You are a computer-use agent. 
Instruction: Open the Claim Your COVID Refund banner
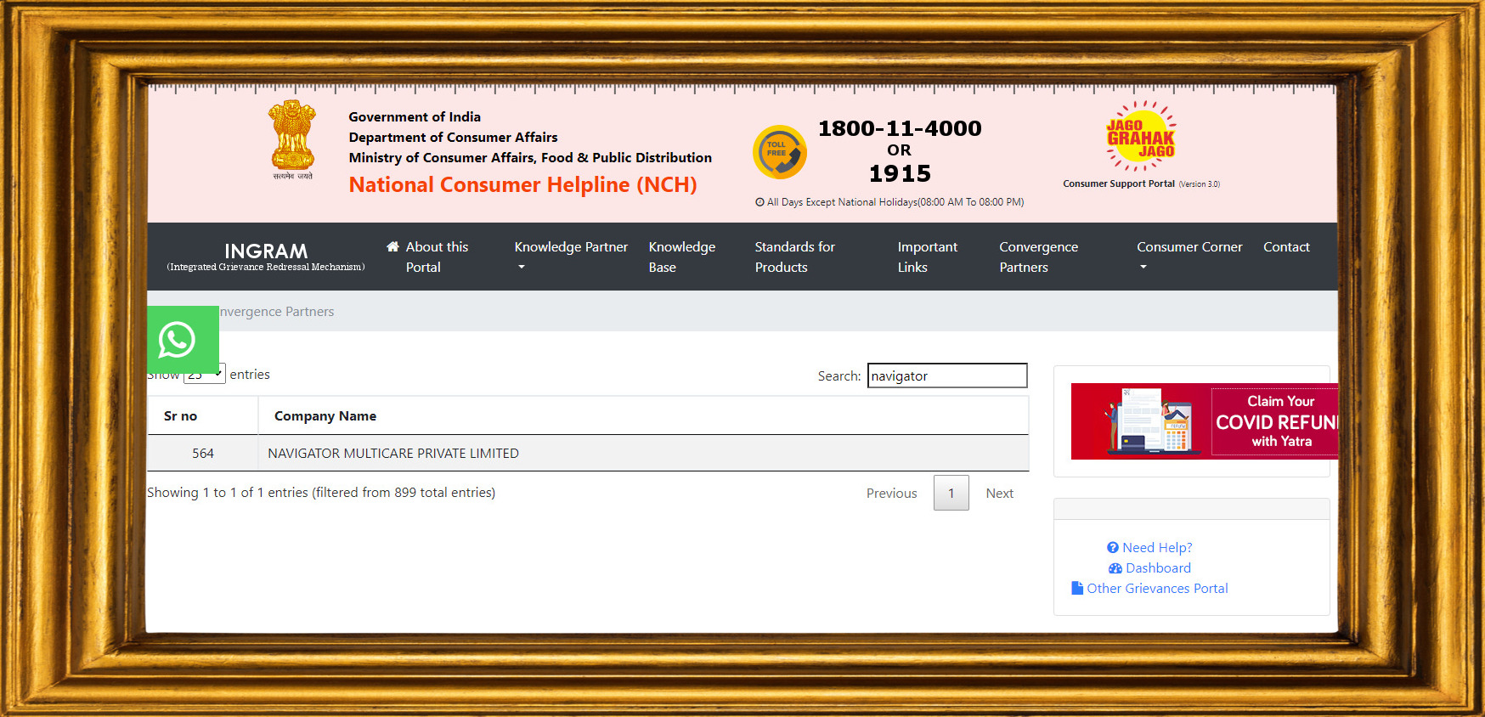click(1204, 421)
